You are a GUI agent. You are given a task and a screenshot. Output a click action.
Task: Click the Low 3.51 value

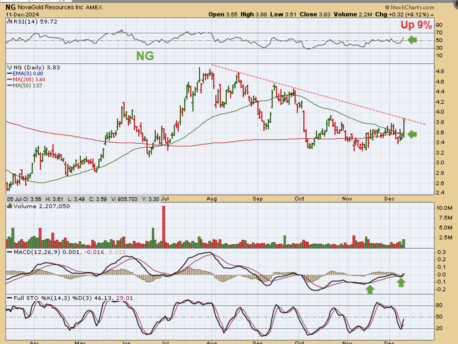pyautogui.click(x=283, y=15)
